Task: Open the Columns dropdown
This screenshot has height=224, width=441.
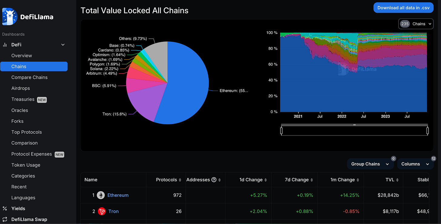Action: (x=415, y=164)
